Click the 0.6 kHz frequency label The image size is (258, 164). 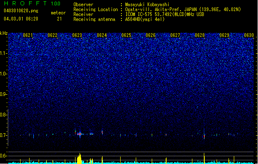pos(3,156)
